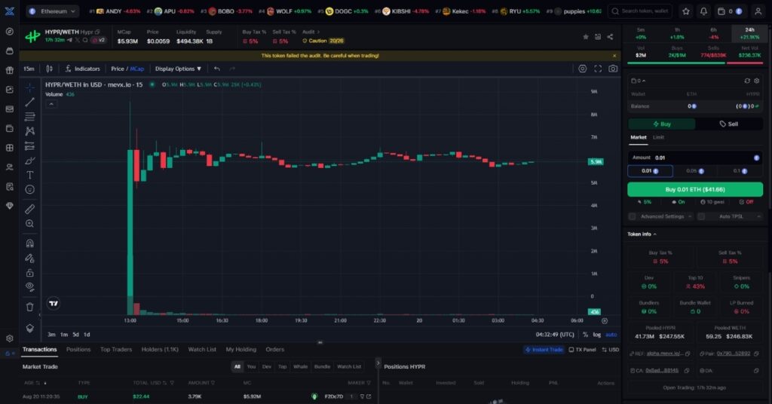Switch the chart to fullscreen mode
This screenshot has width=772, height=404.
(598, 69)
